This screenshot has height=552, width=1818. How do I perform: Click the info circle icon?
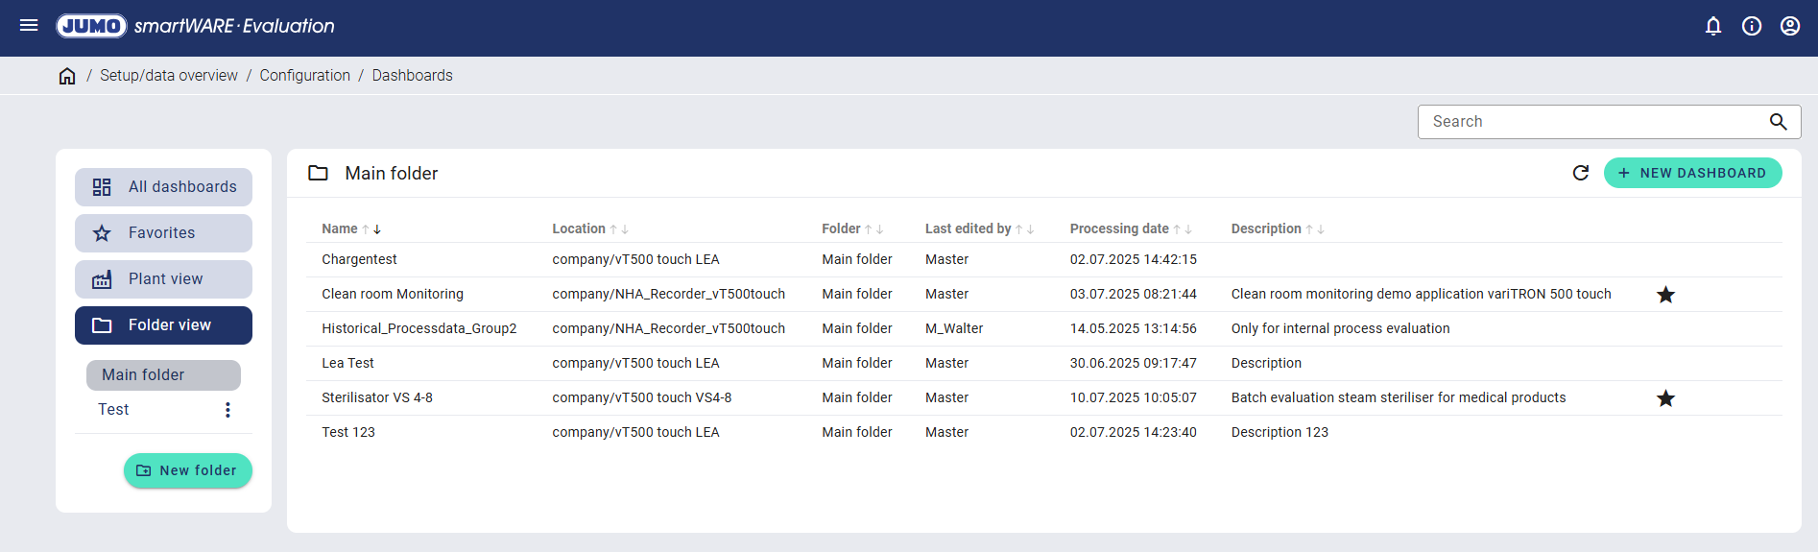(x=1752, y=26)
